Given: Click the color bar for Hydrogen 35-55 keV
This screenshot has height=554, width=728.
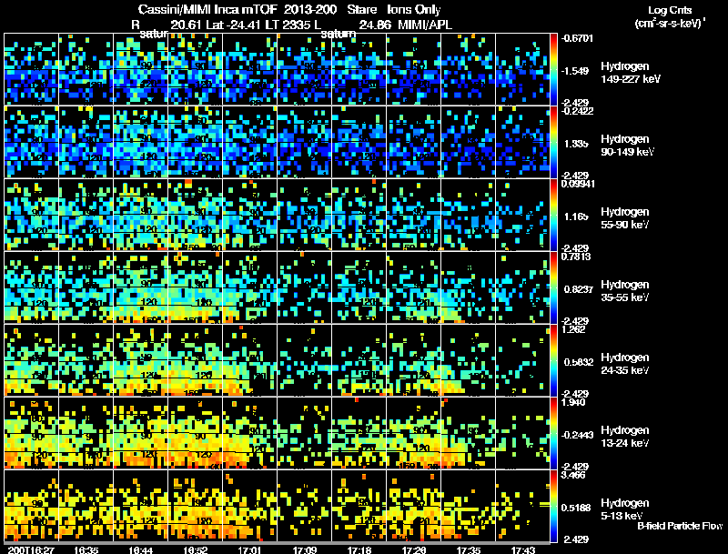Looking at the screenshot, I should point(553,287).
